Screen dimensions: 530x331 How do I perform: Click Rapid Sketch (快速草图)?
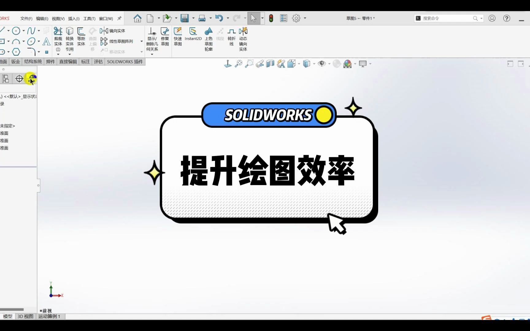coord(178,37)
